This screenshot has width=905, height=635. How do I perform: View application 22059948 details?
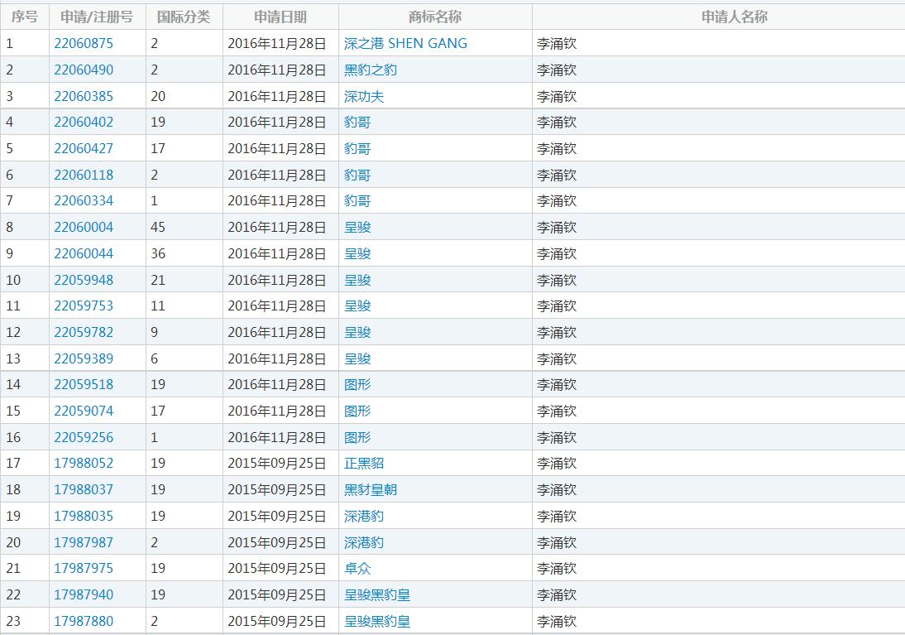84,280
